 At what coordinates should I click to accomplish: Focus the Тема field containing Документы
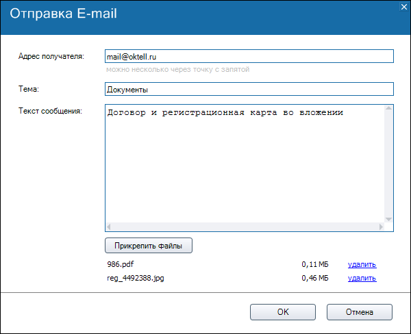click(x=249, y=89)
